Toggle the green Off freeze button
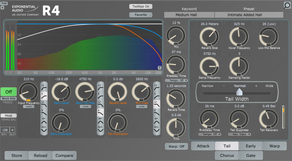This screenshot has height=161, width=292. [9, 92]
